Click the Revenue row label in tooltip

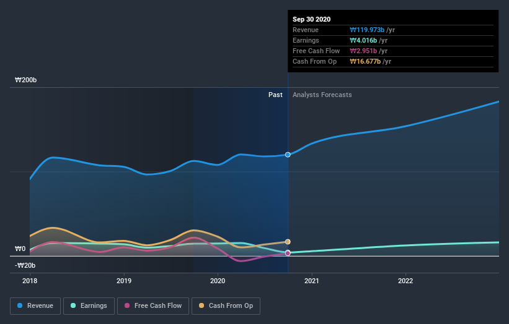click(306, 30)
